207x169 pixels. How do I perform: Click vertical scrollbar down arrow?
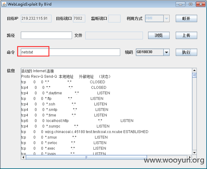[x=194, y=153]
